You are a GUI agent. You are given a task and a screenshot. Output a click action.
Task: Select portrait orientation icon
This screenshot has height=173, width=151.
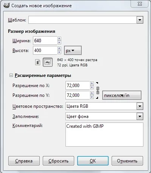click(x=37, y=62)
